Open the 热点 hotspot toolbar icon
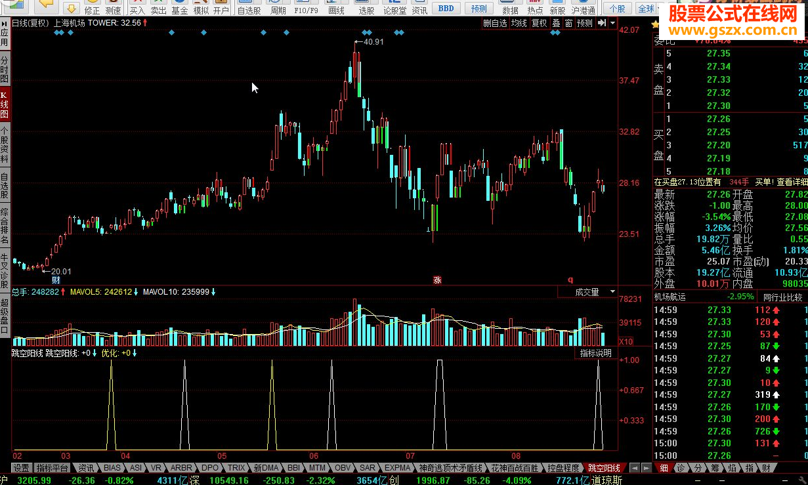The image size is (808, 485). (535, 8)
